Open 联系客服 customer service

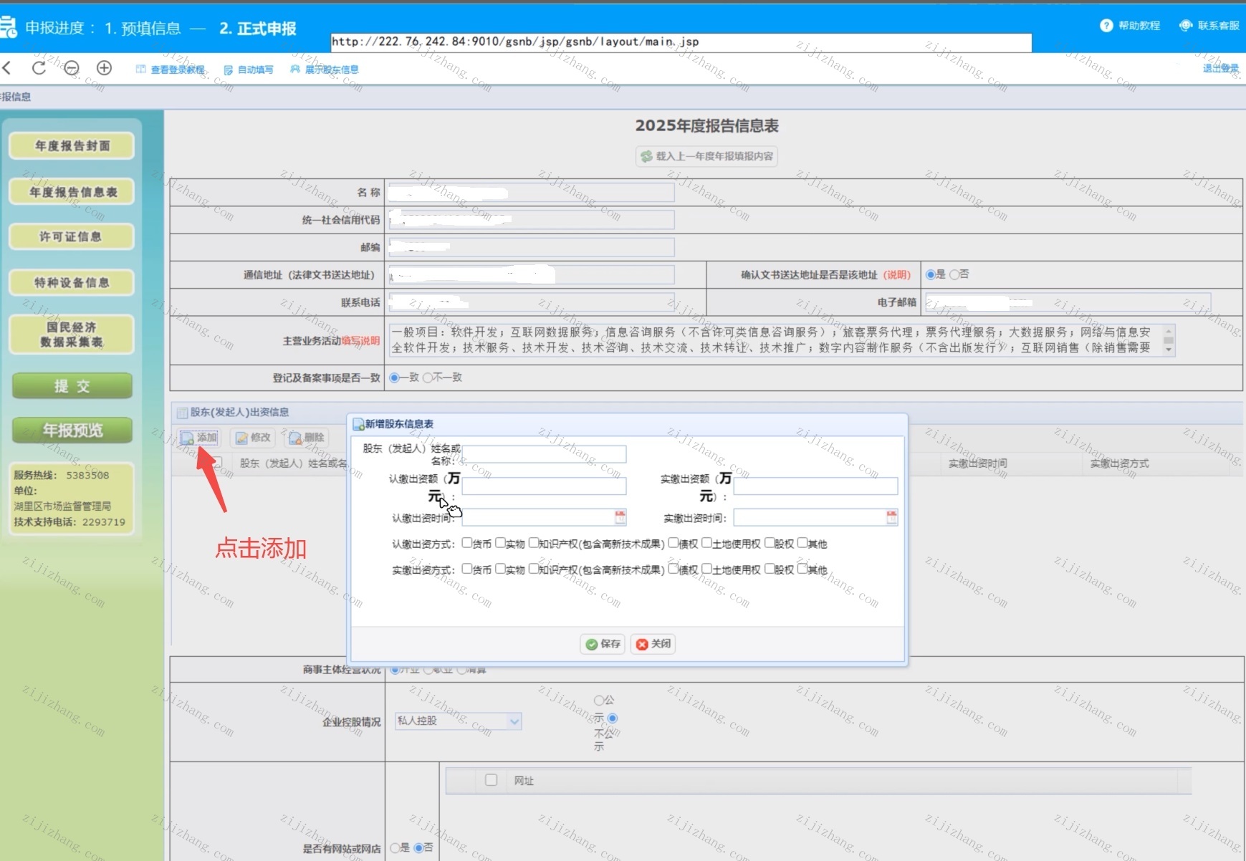pyautogui.click(x=1209, y=26)
